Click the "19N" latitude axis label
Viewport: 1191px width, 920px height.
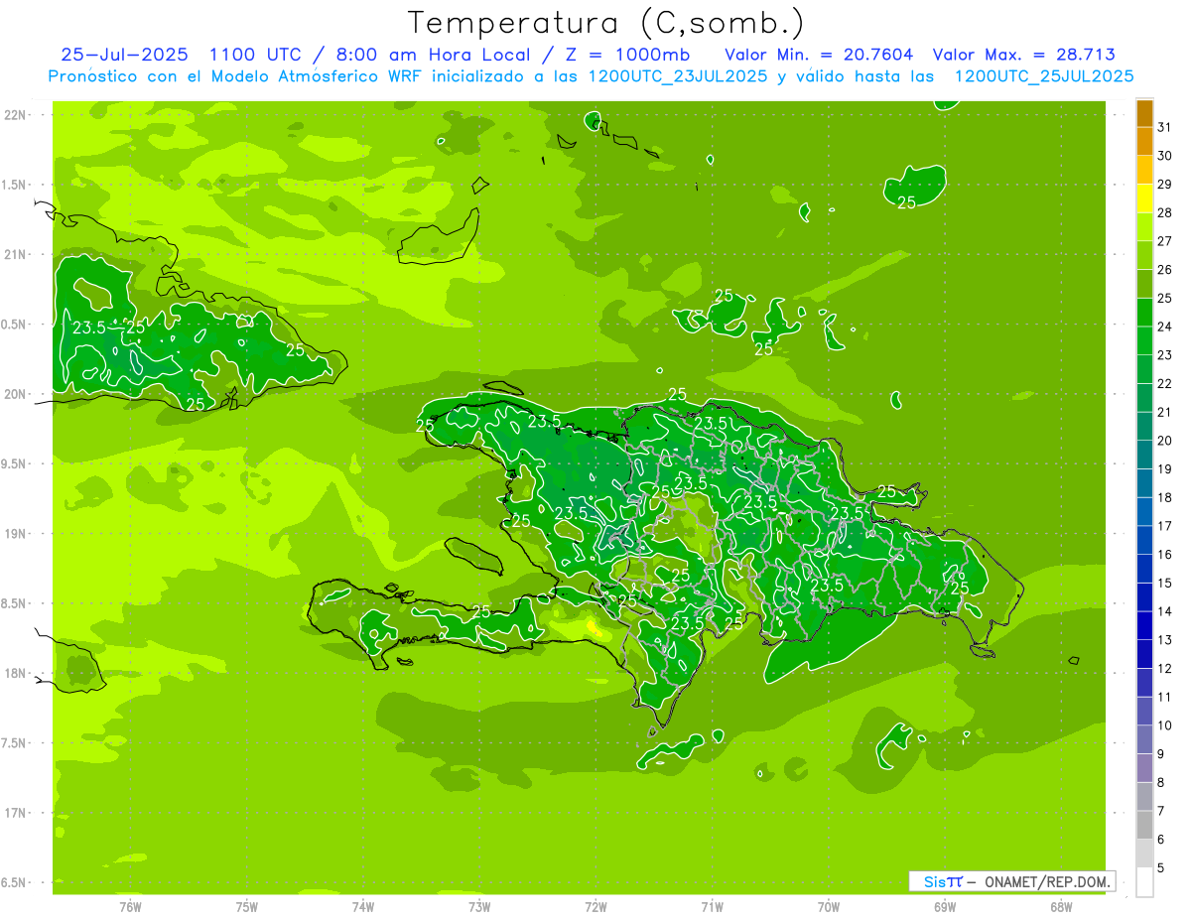[x=17, y=533]
